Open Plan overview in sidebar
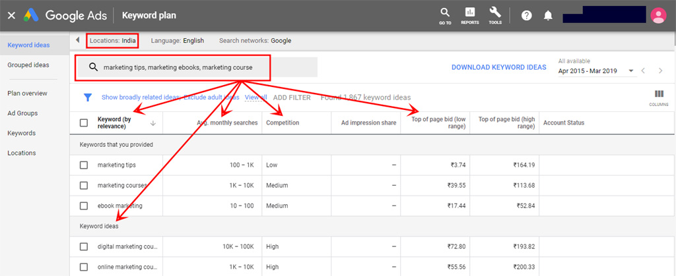The height and width of the screenshot is (276, 676). (x=28, y=94)
